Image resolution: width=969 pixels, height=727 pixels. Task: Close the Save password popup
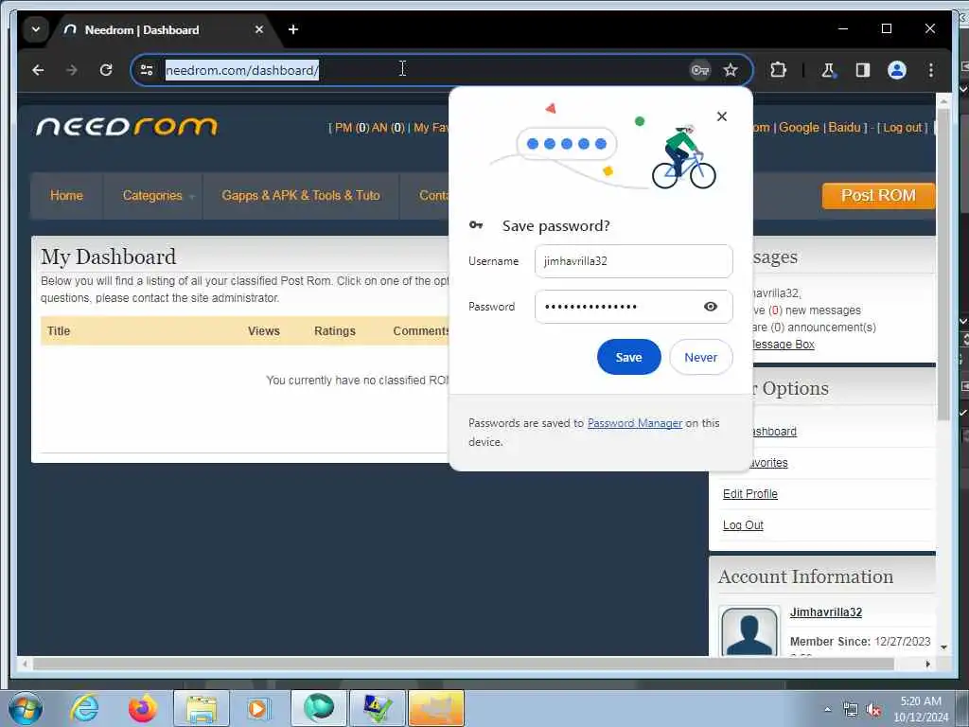click(x=721, y=116)
